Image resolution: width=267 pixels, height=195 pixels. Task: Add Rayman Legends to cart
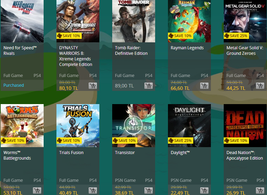coord(204,86)
